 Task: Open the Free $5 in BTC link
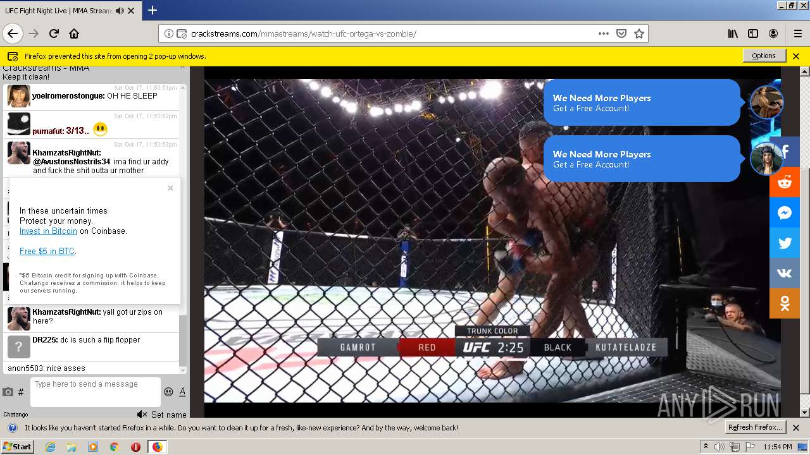click(x=47, y=252)
